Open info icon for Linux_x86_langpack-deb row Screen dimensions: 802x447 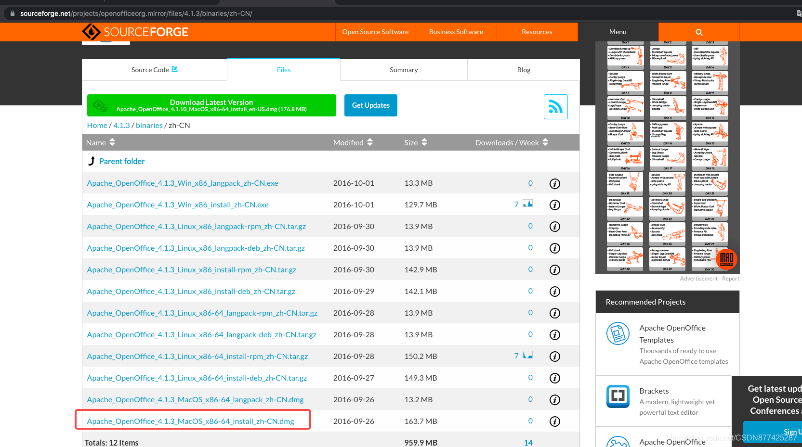(x=555, y=248)
